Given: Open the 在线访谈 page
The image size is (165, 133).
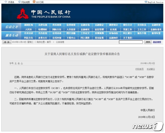Looking at the screenshot, I should click(57, 33).
